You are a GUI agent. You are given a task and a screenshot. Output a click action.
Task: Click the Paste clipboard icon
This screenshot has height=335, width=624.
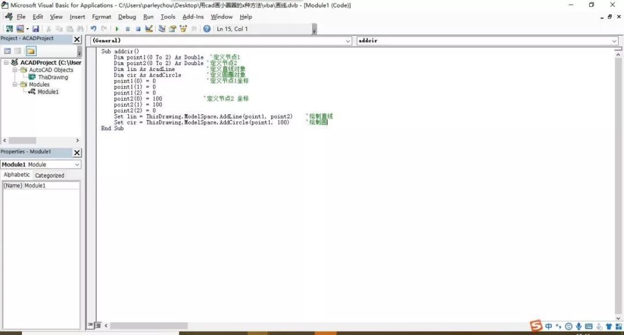[70, 29]
